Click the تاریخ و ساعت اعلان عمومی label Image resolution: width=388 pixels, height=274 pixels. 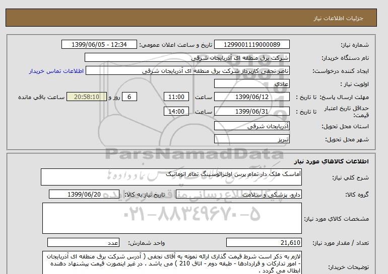pyautogui.click(x=176, y=45)
